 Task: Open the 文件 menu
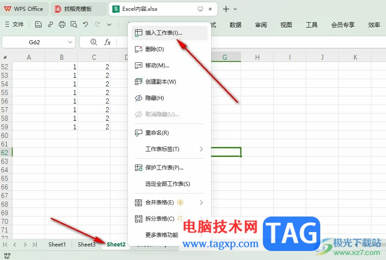coord(14,24)
